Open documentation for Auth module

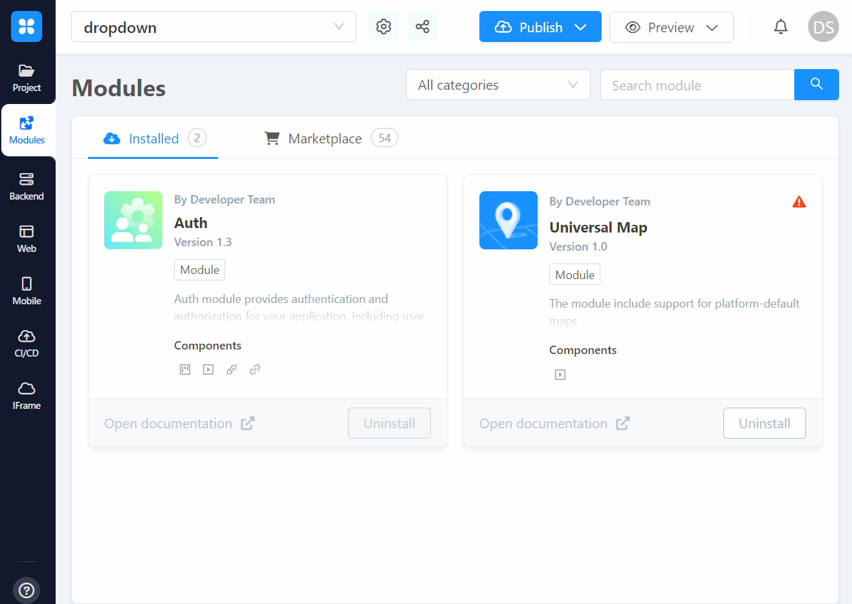[179, 424]
